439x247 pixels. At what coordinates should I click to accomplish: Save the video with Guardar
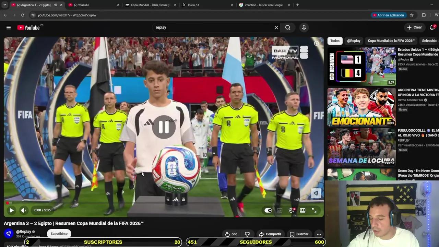click(x=299, y=234)
